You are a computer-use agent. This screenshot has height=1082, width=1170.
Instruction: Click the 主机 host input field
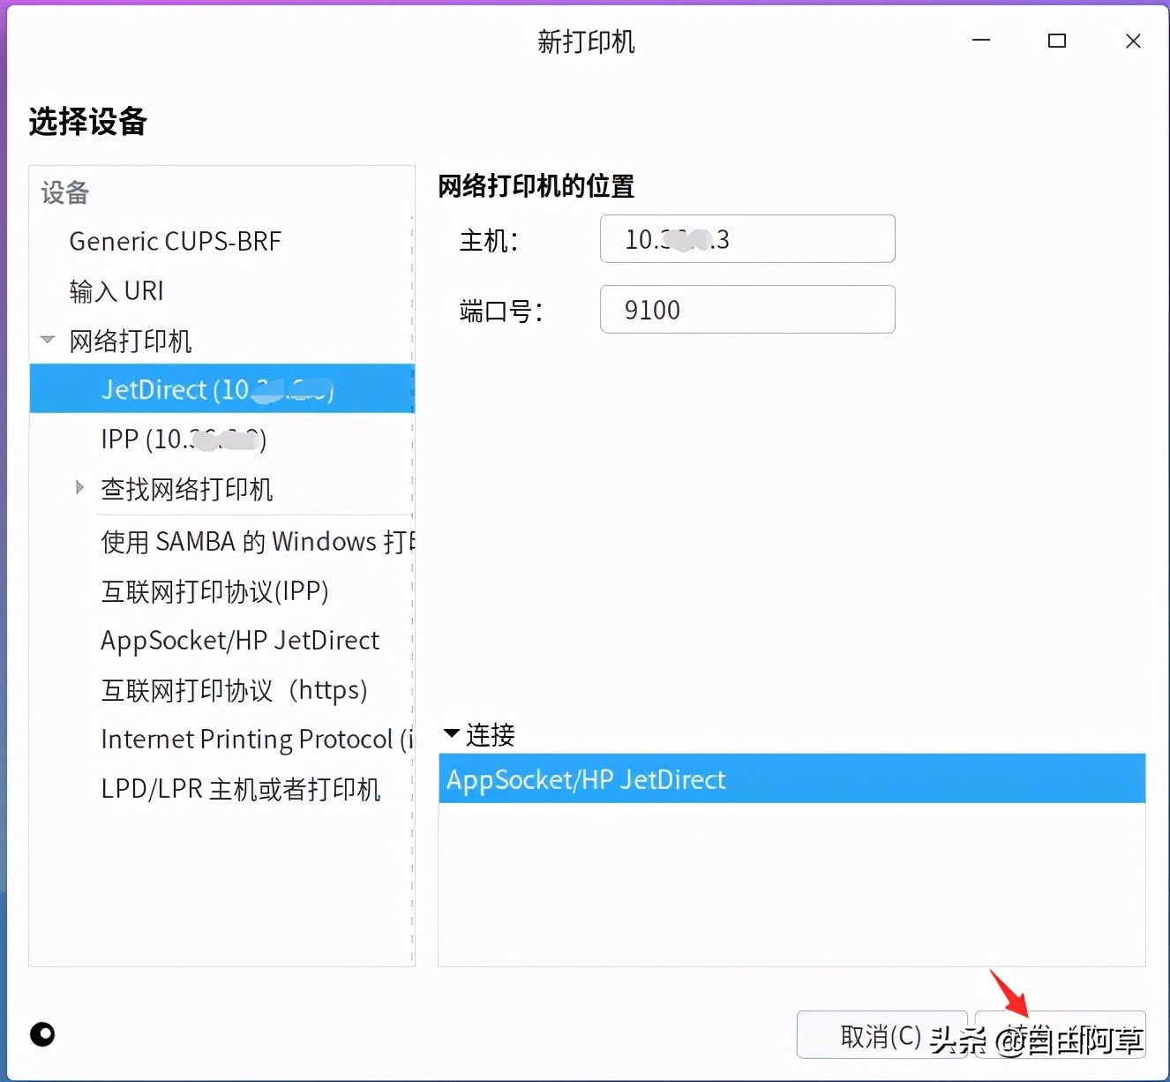click(x=746, y=238)
